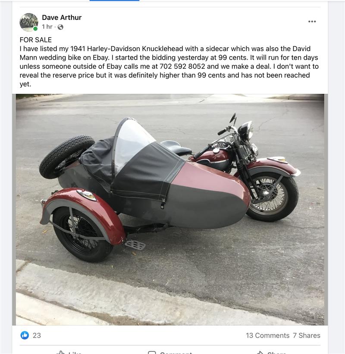Image resolution: width=345 pixels, height=354 pixels.
Task: Select the blue highlighted tab at top
Action: pos(114,0)
